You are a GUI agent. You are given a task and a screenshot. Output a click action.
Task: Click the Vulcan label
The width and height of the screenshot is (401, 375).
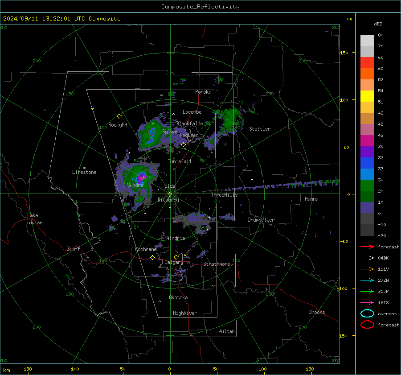tap(226, 331)
